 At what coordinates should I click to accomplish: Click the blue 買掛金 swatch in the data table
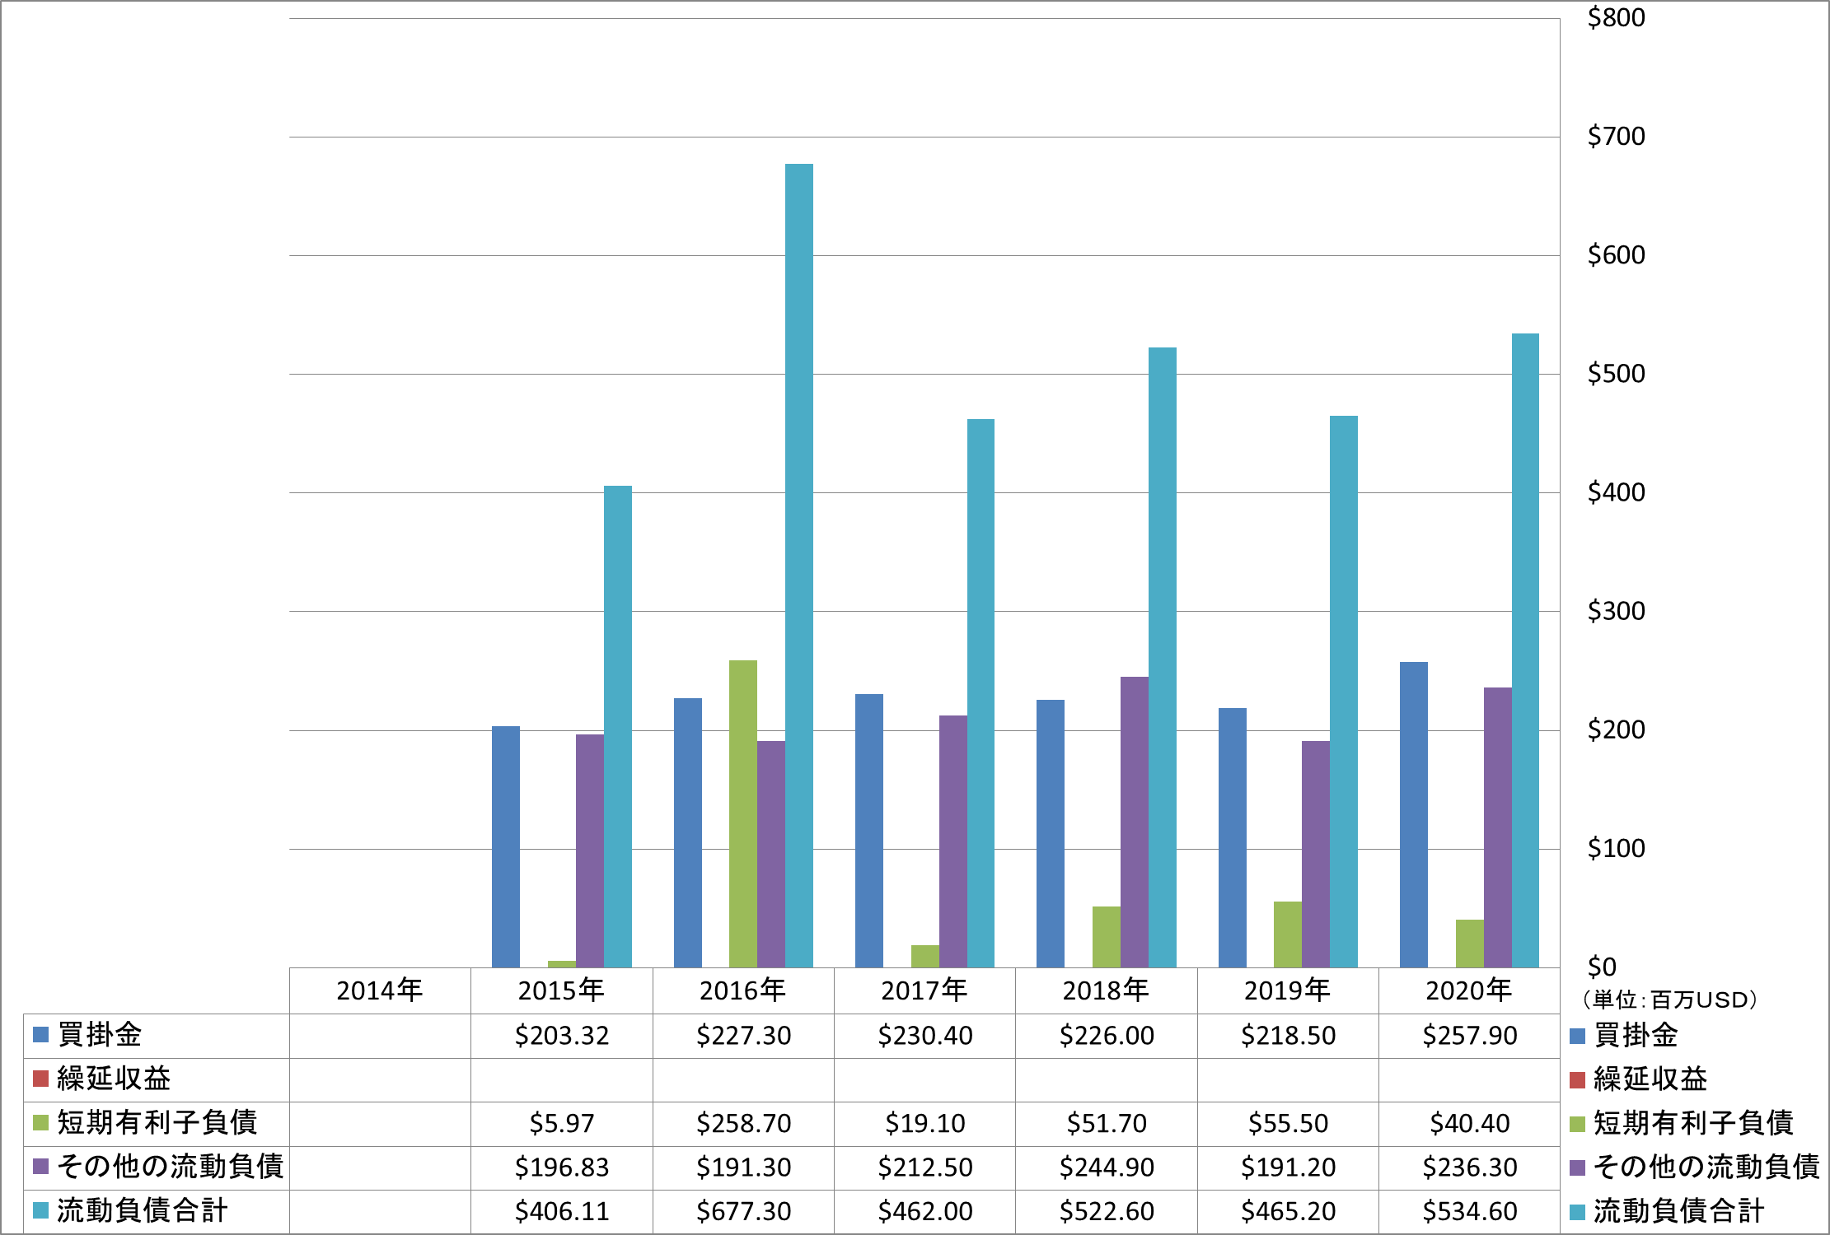click(x=40, y=1035)
